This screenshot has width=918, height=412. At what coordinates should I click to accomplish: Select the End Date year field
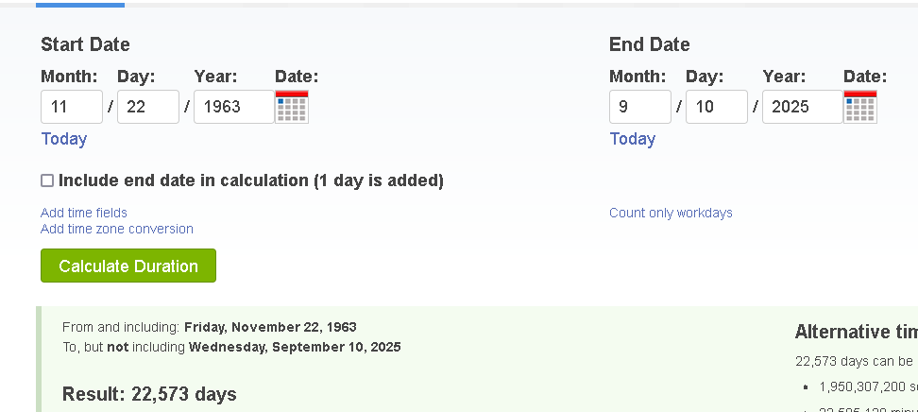click(x=802, y=107)
